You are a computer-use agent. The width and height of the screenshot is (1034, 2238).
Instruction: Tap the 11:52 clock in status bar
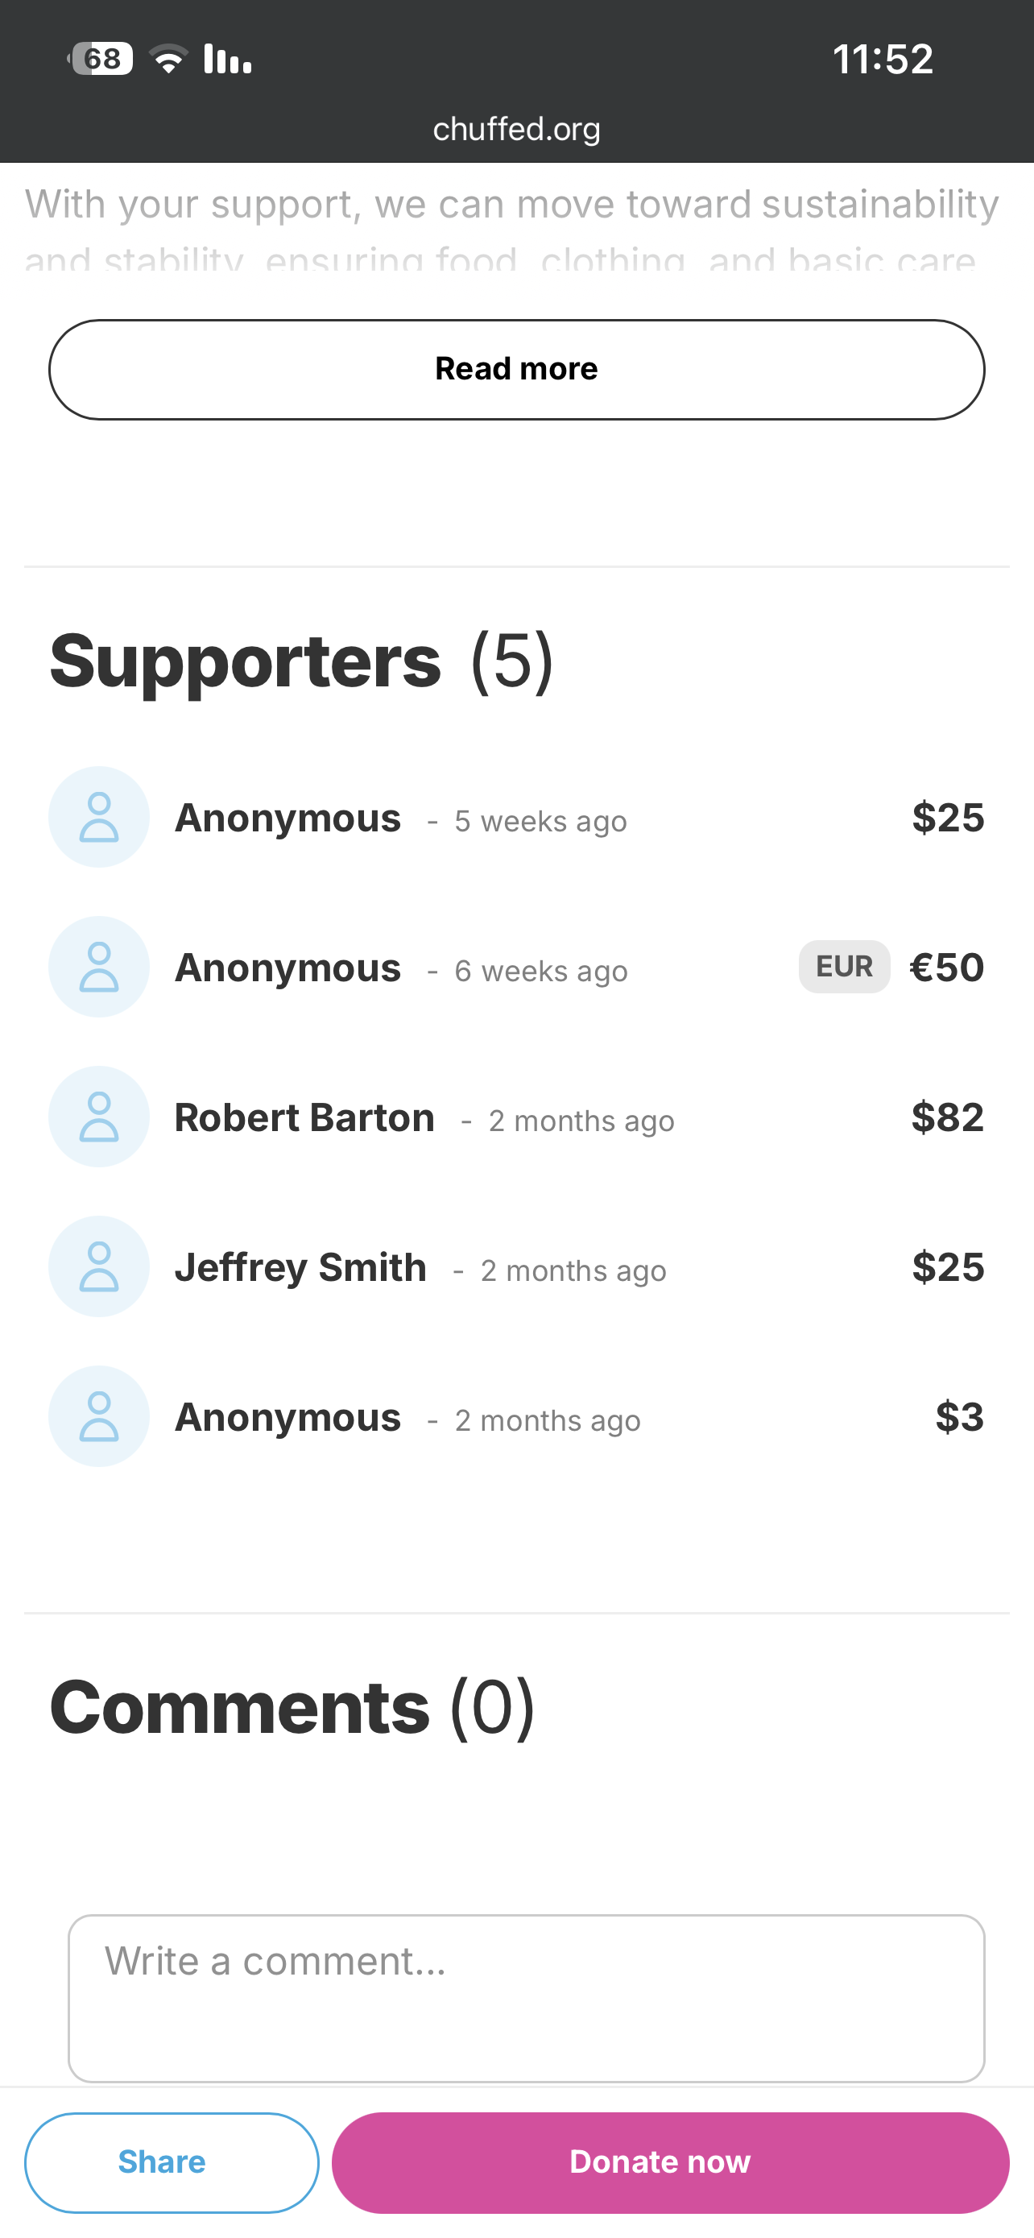tap(883, 59)
